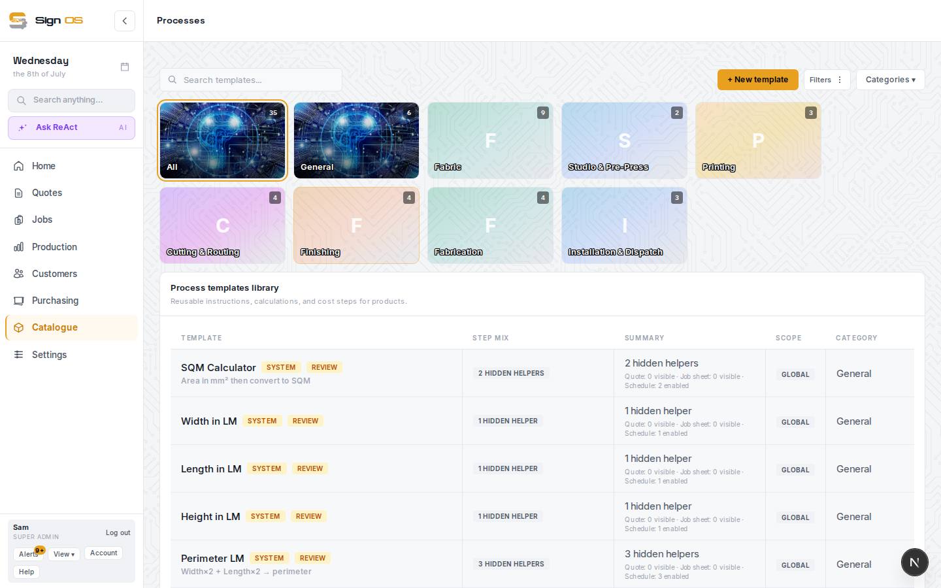Click the sparkle icon on Ask ReAct

point(23,128)
